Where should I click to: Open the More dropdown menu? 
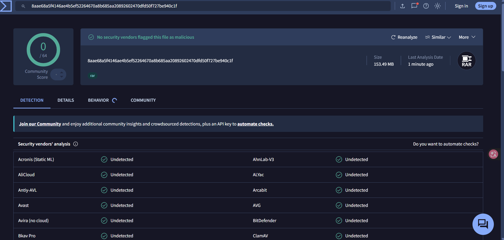(467, 37)
